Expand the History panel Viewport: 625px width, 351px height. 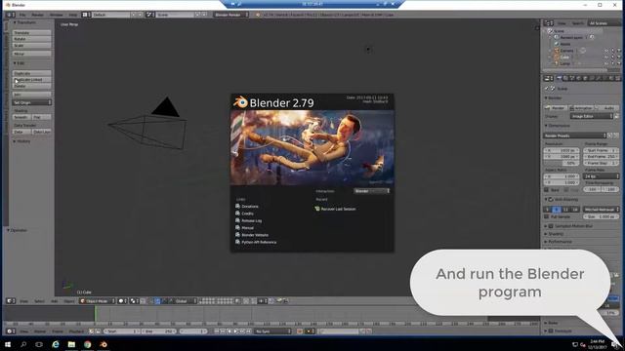[x=21, y=141]
